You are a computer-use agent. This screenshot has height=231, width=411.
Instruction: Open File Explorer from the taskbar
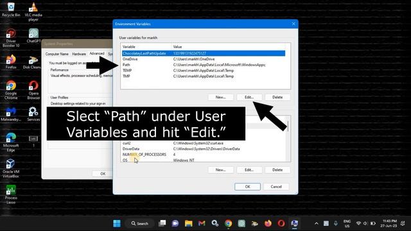click(x=188, y=223)
